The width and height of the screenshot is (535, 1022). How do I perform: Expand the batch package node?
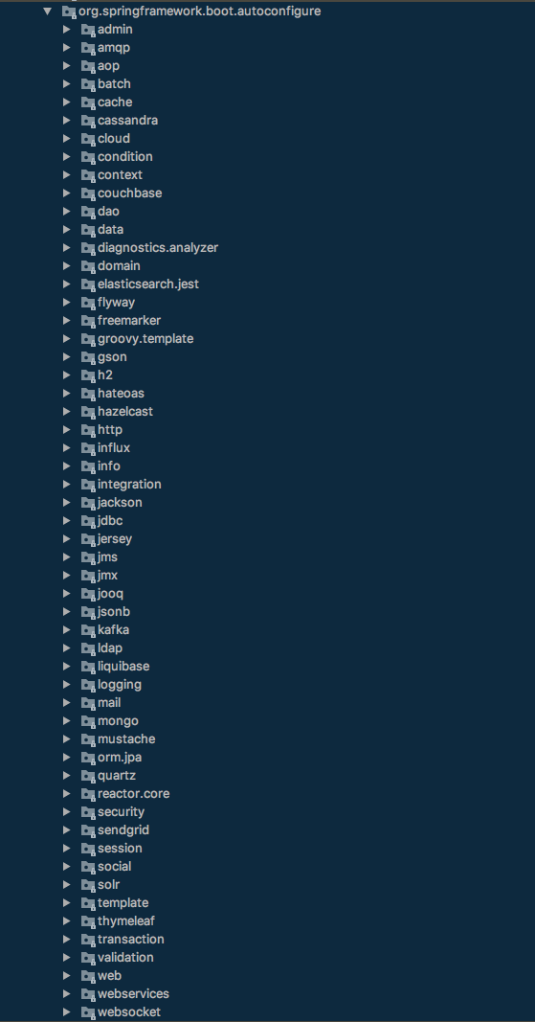tap(66, 84)
